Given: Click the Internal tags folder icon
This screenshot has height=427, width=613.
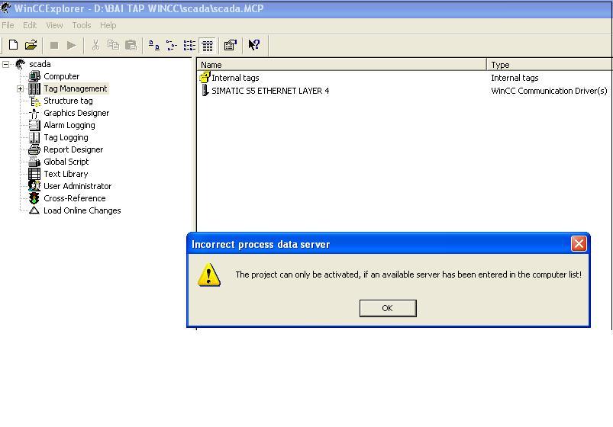Looking at the screenshot, I should 205,77.
